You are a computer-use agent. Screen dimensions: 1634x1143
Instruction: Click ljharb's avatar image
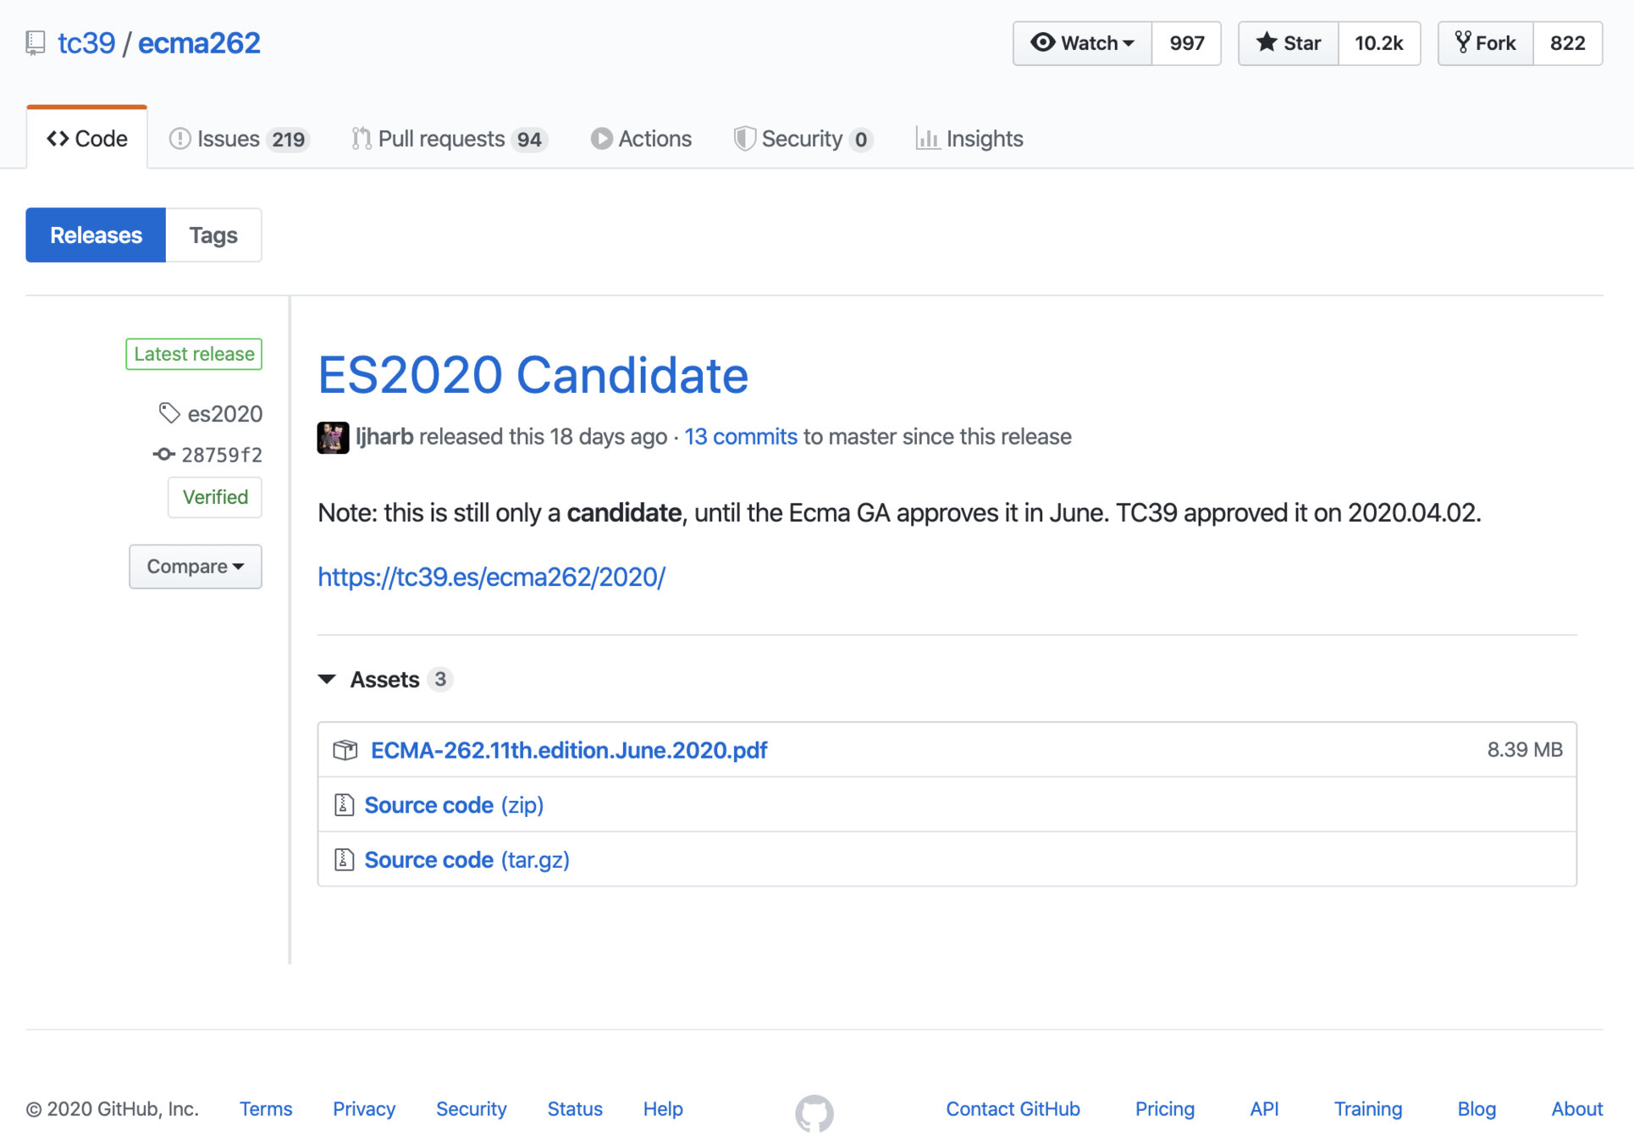(x=333, y=437)
